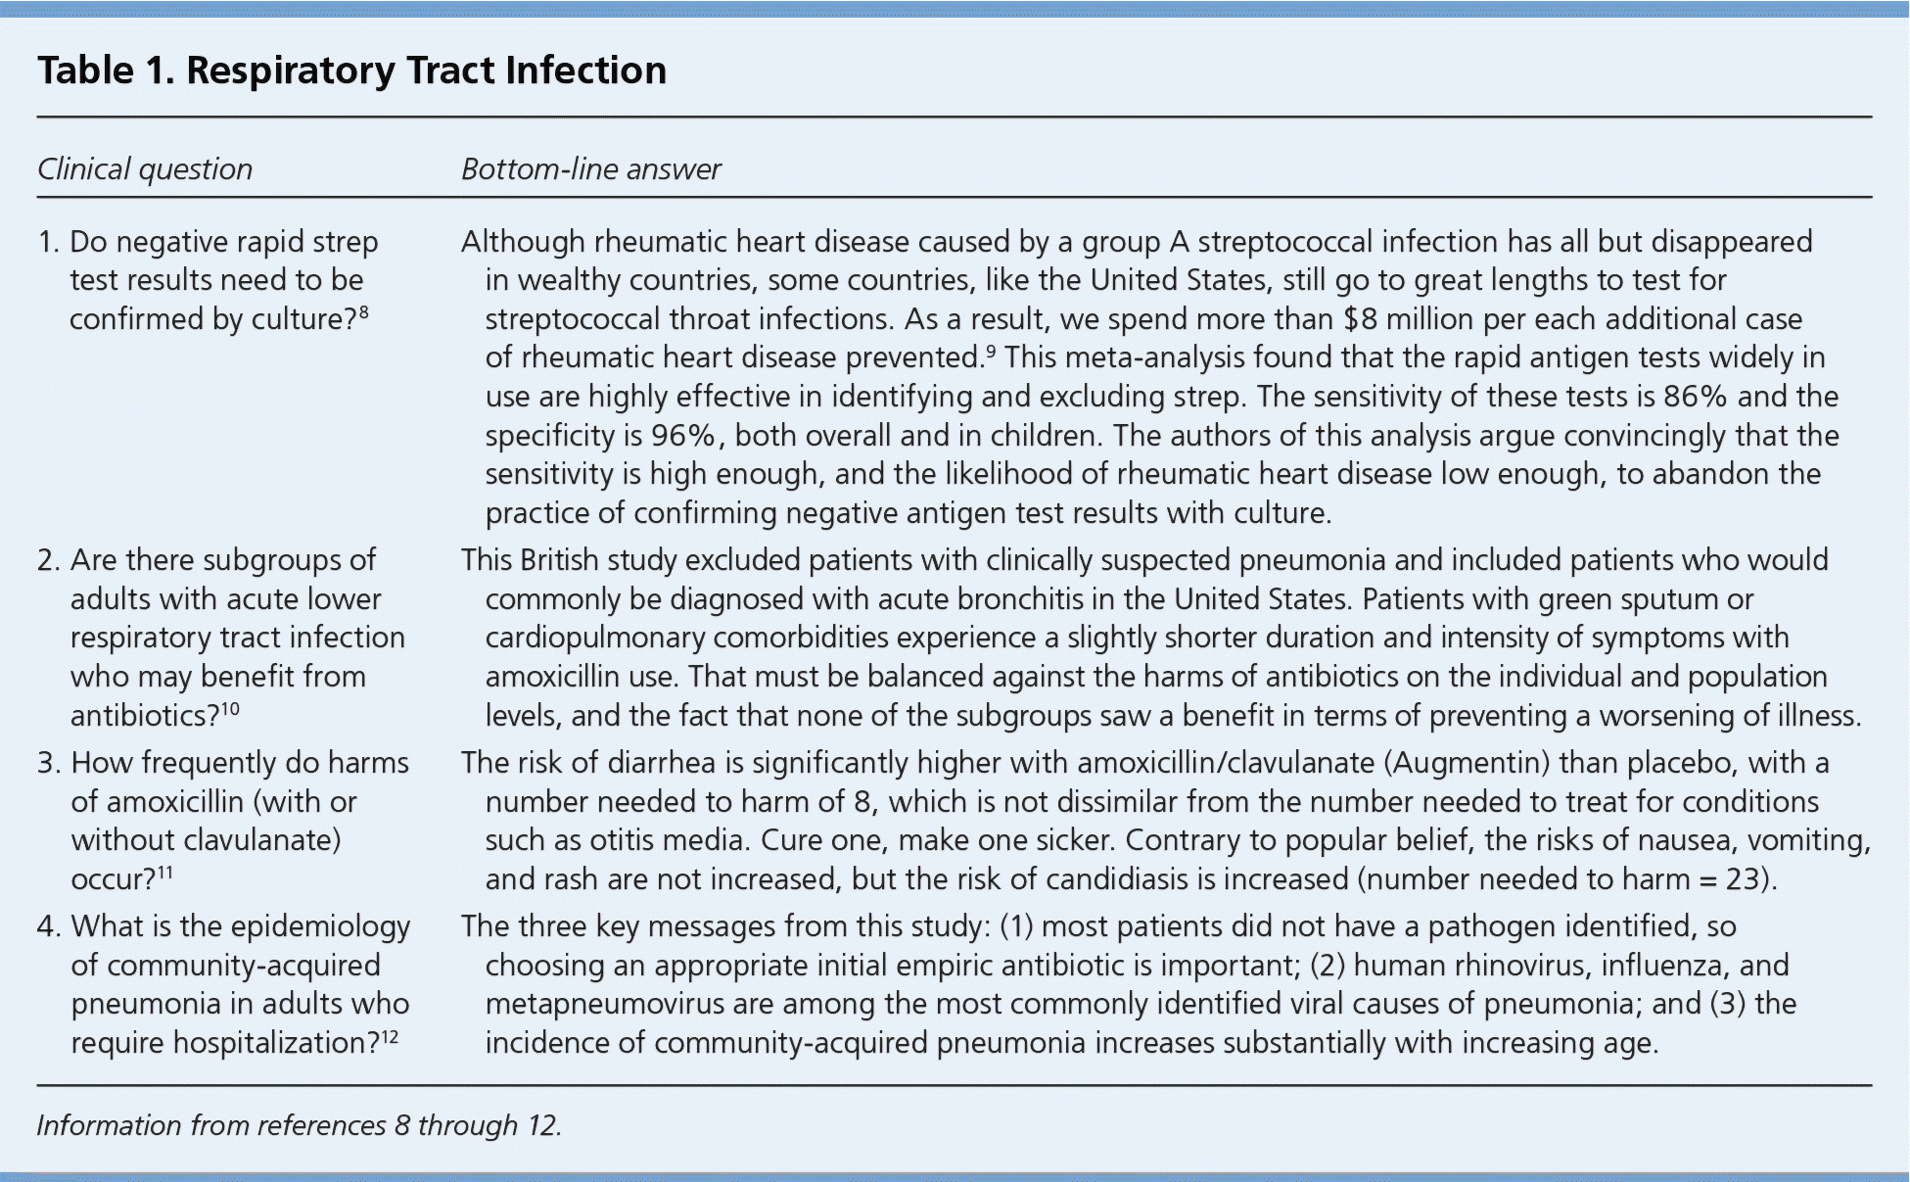
Task: Click the 'Bottom-line answer' column header
Action: point(590,169)
